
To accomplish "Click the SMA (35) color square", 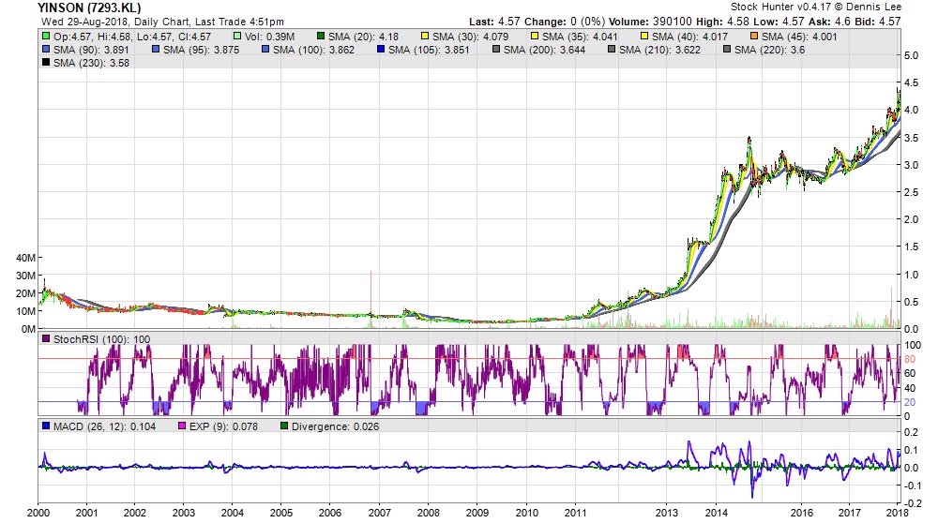I will tap(535, 37).
